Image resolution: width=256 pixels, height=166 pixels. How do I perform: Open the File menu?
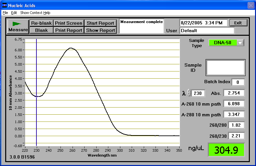click(5, 13)
